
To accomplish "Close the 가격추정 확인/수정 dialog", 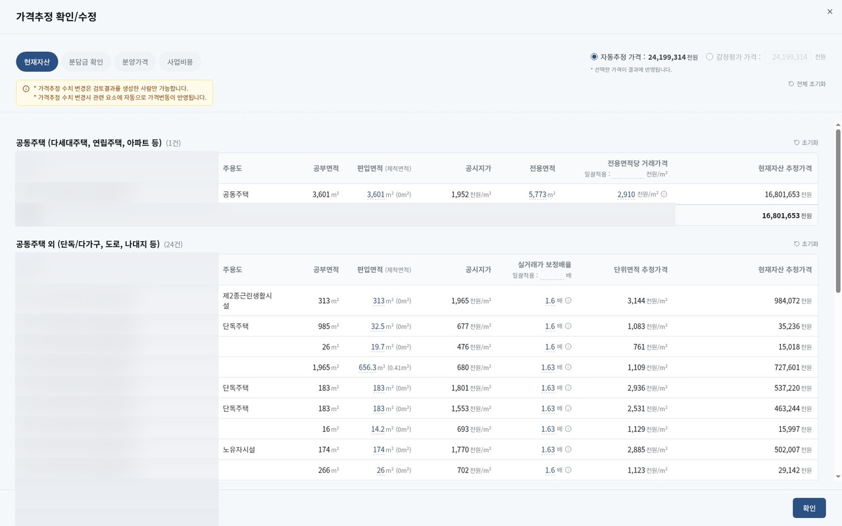I will coord(830,11).
